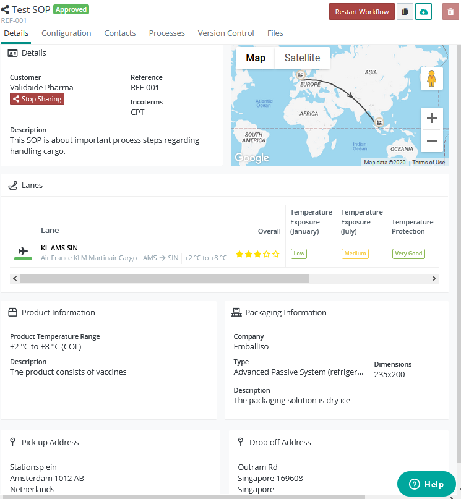This screenshot has height=499, width=461.
Task: Open Help via the bottom-right button
Action: click(426, 484)
